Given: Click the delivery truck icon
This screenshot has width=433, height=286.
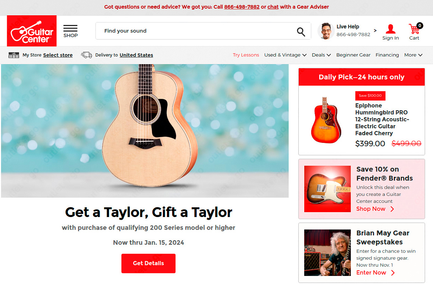Looking at the screenshot, I should tap(87, 55).
